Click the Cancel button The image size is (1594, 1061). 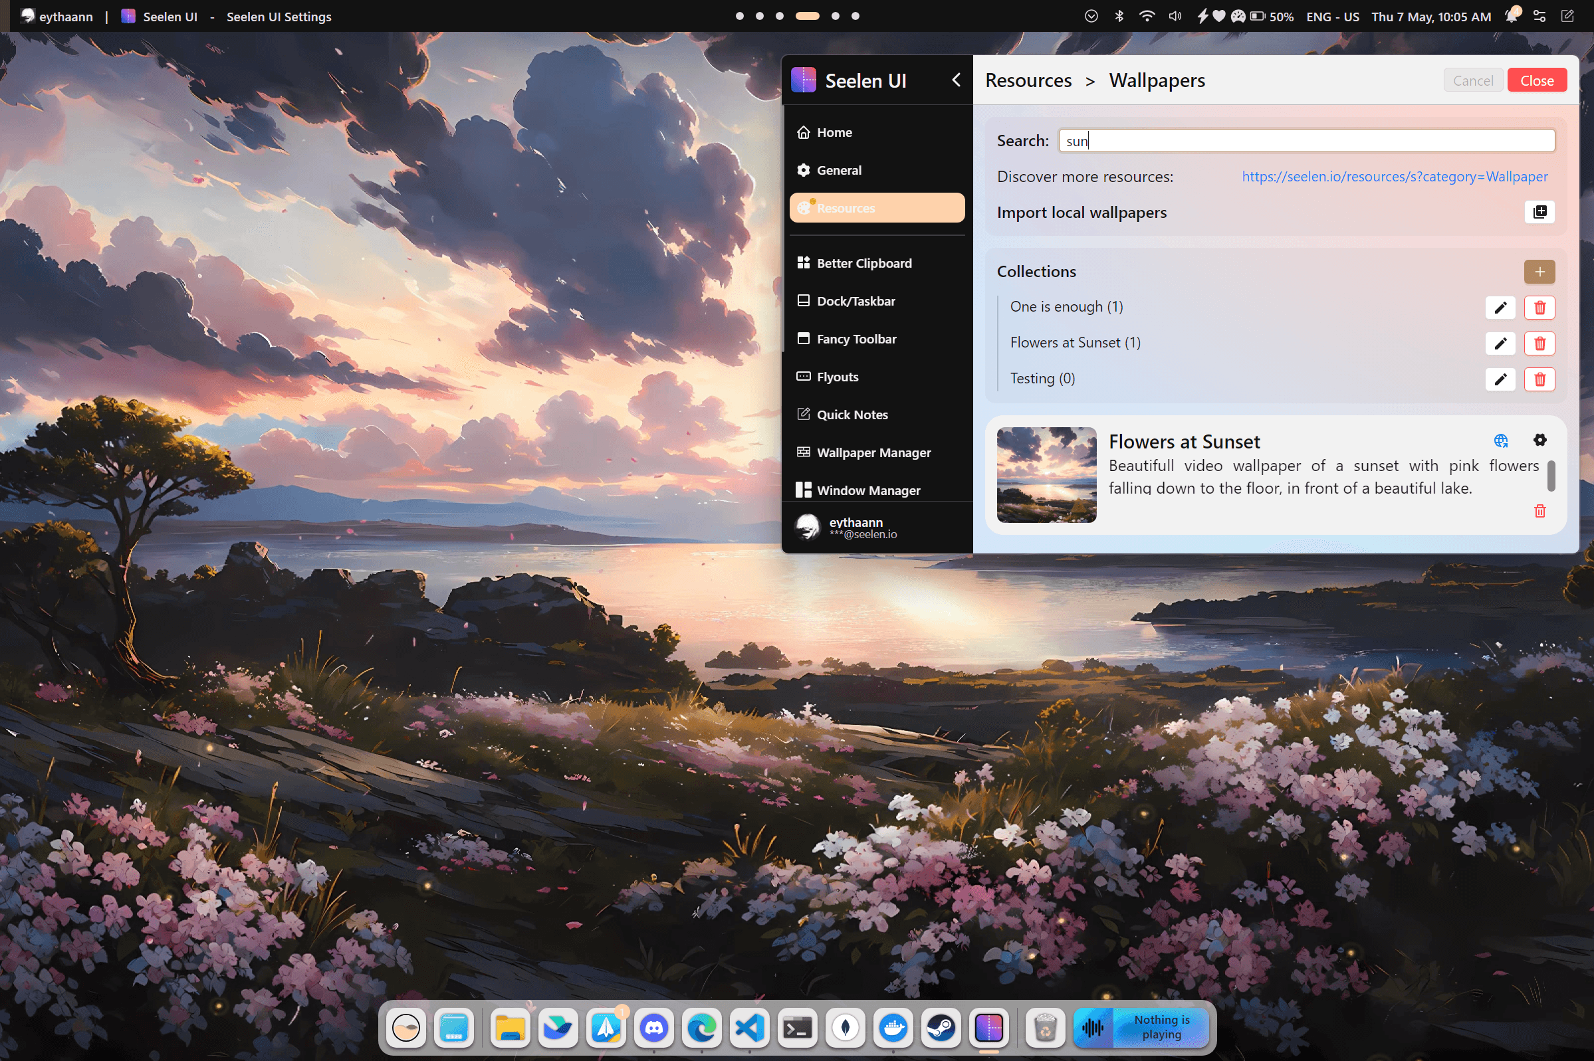[1473, 80]
